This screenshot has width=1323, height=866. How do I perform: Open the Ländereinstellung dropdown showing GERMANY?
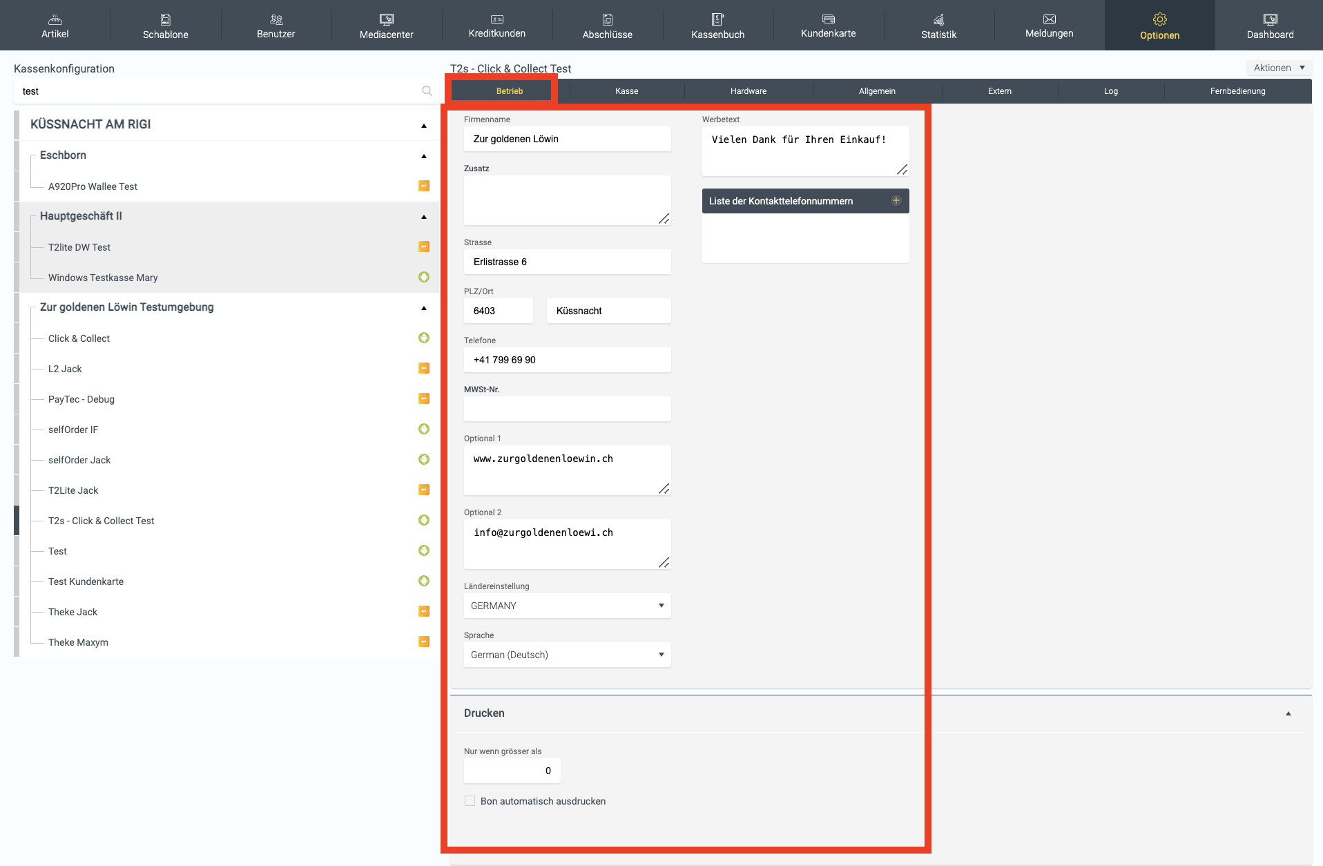tap(567, 606)
